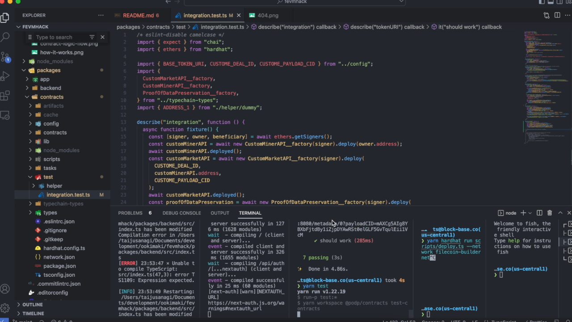Expand the OUTLINE section
This screenshot has width=572, height=322.
pyautogui.click(x=62, y=305)
